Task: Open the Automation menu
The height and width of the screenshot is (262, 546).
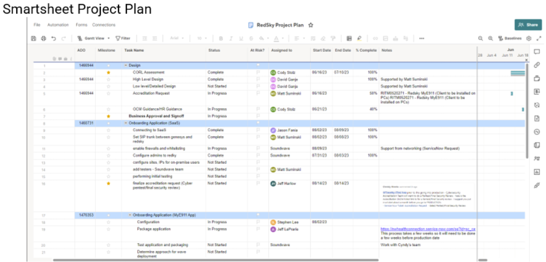Action: pyautogui.click(x=57, y=25)
